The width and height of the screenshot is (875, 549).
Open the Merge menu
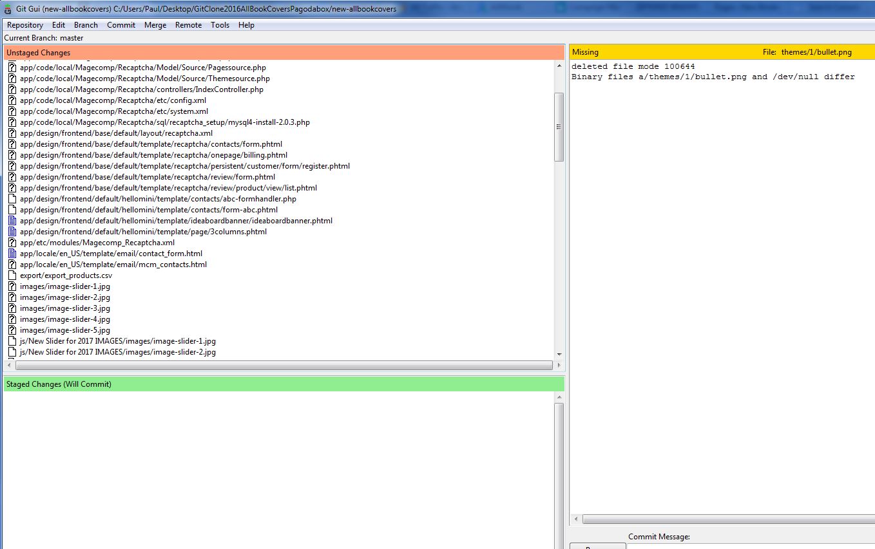[155, 25]
